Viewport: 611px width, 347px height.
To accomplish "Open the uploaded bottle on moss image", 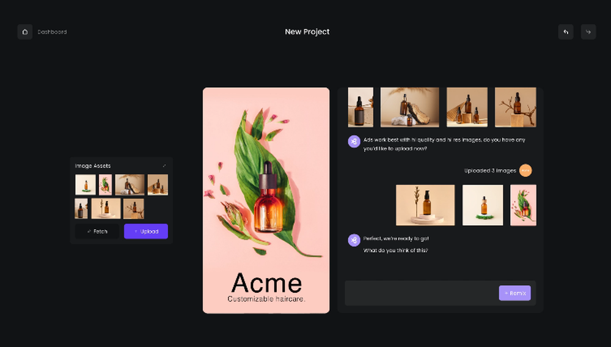I will pyautogui.click(x=483, y=205).
